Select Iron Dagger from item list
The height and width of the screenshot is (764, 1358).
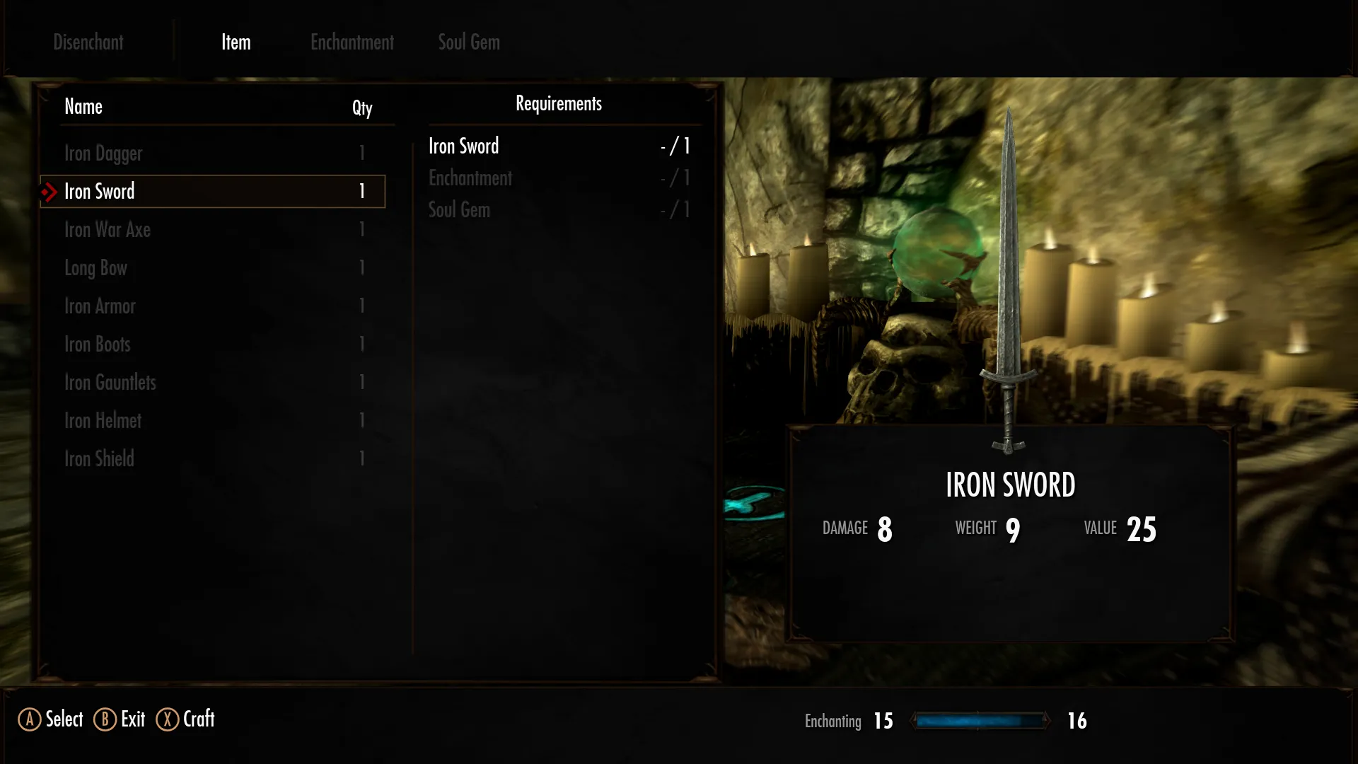click(x=103, y=153)
